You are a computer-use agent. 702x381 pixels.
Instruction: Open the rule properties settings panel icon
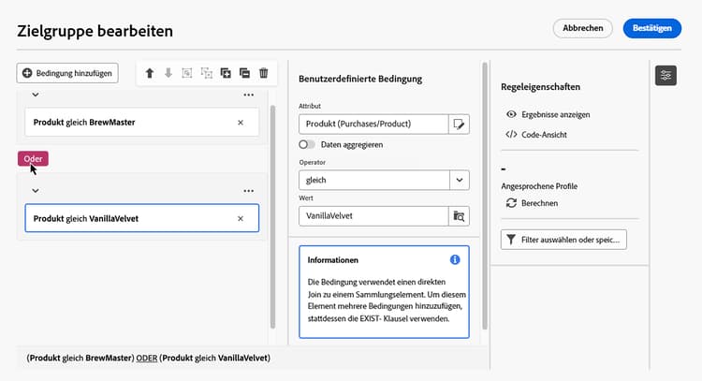click(x=665, y=75)
